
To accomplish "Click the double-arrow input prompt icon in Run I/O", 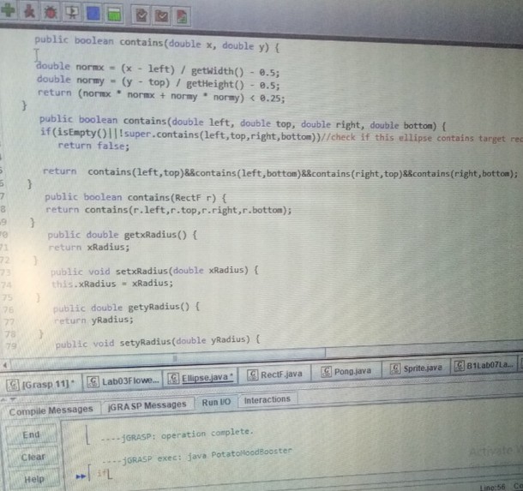I will pos(81,476).
